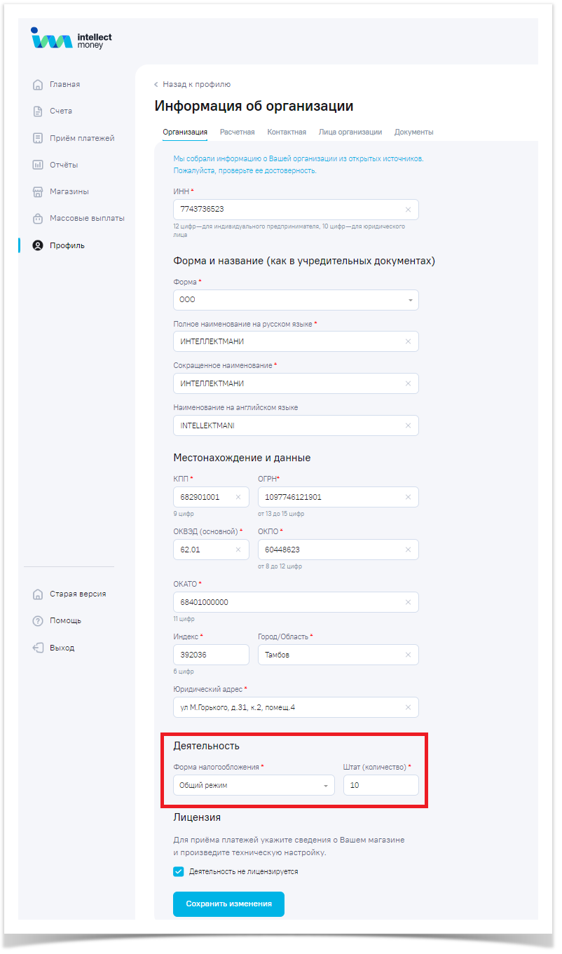Open the Форма налогообложения dropdown
562x954 pixels.
pyautogui.click(x=254, y=786)
